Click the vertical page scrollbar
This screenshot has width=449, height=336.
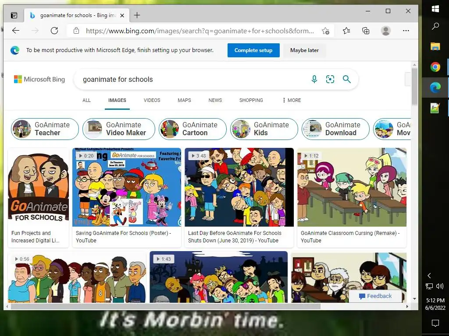coord(414,86)
